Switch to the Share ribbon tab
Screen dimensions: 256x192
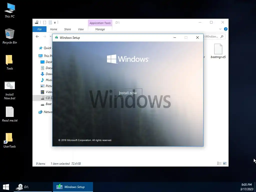click(67, 29)
